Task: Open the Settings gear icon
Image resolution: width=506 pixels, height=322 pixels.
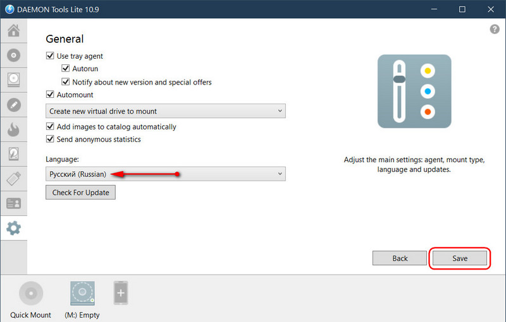Action: [x=13, y=228]
